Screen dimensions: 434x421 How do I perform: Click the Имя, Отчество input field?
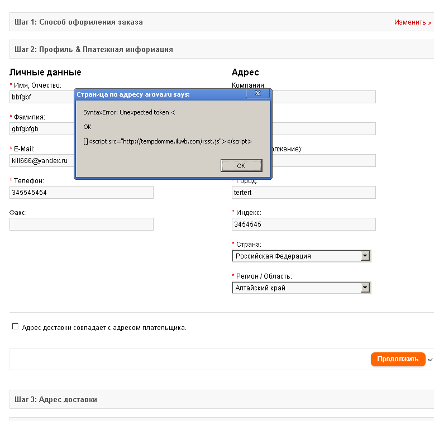[x=42, y=97]
